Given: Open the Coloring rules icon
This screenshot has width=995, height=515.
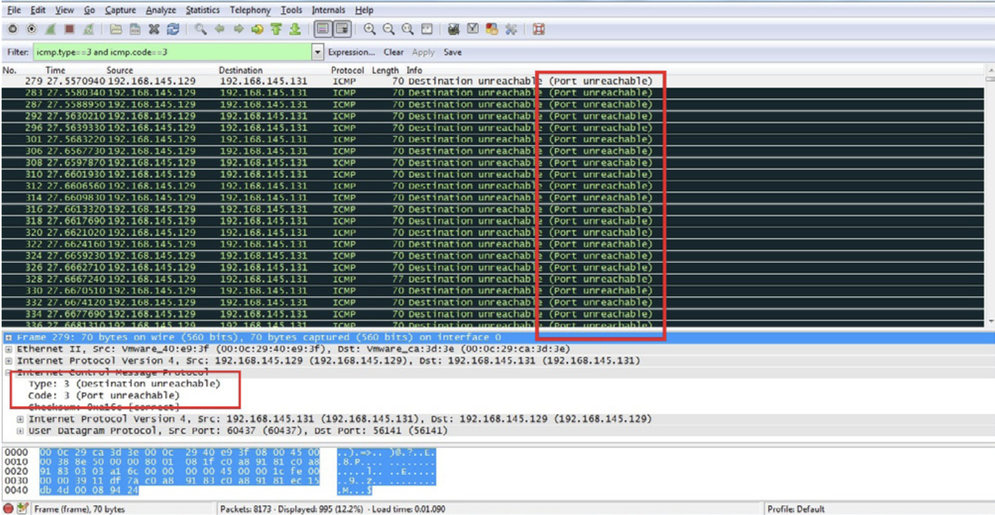Looking at the screenshot, I should (x=492, y=29).
